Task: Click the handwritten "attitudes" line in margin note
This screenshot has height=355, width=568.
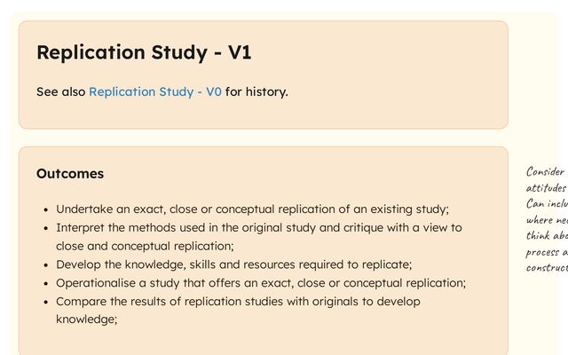Action: pos(546,188)
